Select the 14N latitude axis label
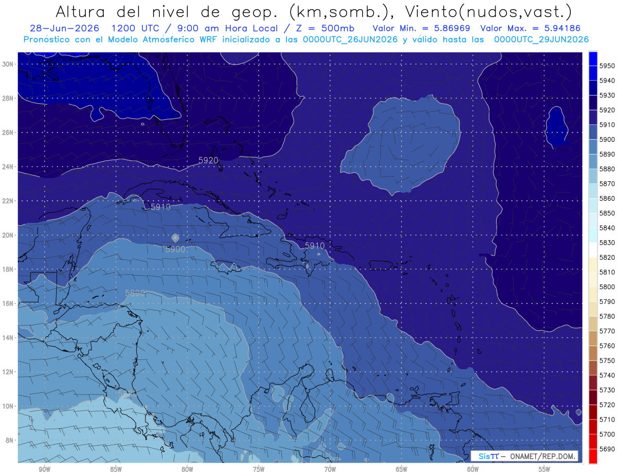 click(x=8, y=338)
